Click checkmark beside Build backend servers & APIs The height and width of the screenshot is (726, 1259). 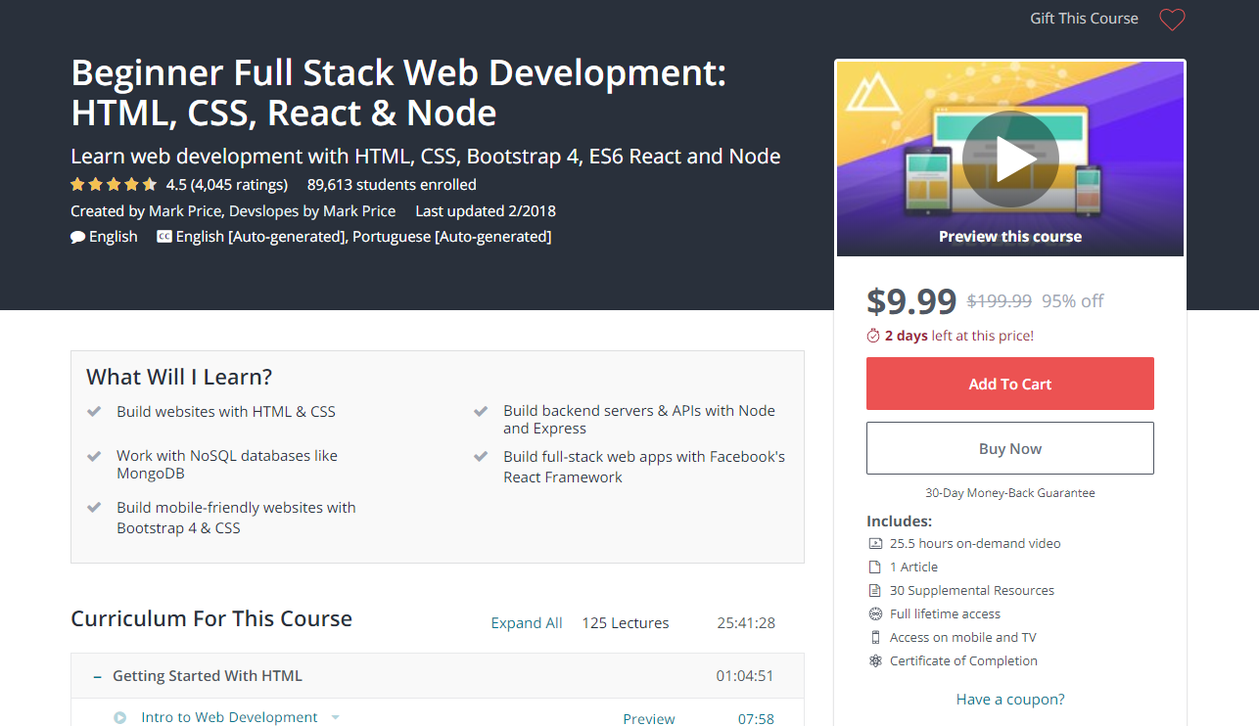pyautogui.click(x=481, y=412)
